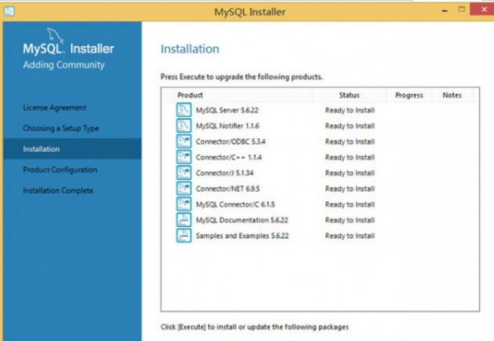
Task: Click Ready to Install status of Connector/J
Action: click(x=350, y=173)
